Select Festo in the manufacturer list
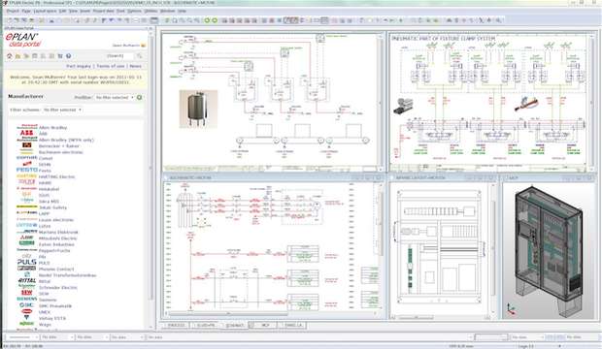Image resolution: width=602 pixels, height=349 pixels. [45, 171]
